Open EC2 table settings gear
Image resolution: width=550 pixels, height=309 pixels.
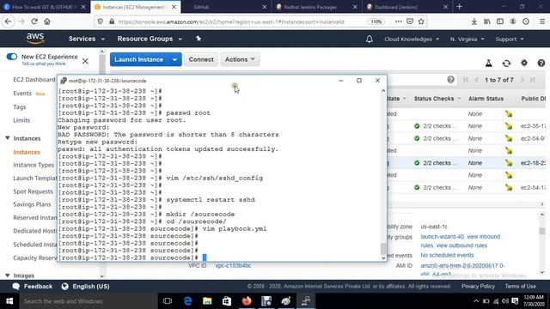[x=524, y=63]
